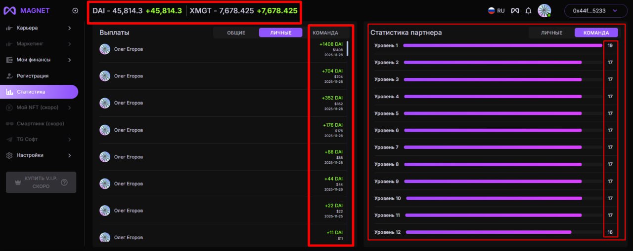Expand the Карьера menu chevron
The width and height of the screenshot is (633, 251).
click(69, 28)
